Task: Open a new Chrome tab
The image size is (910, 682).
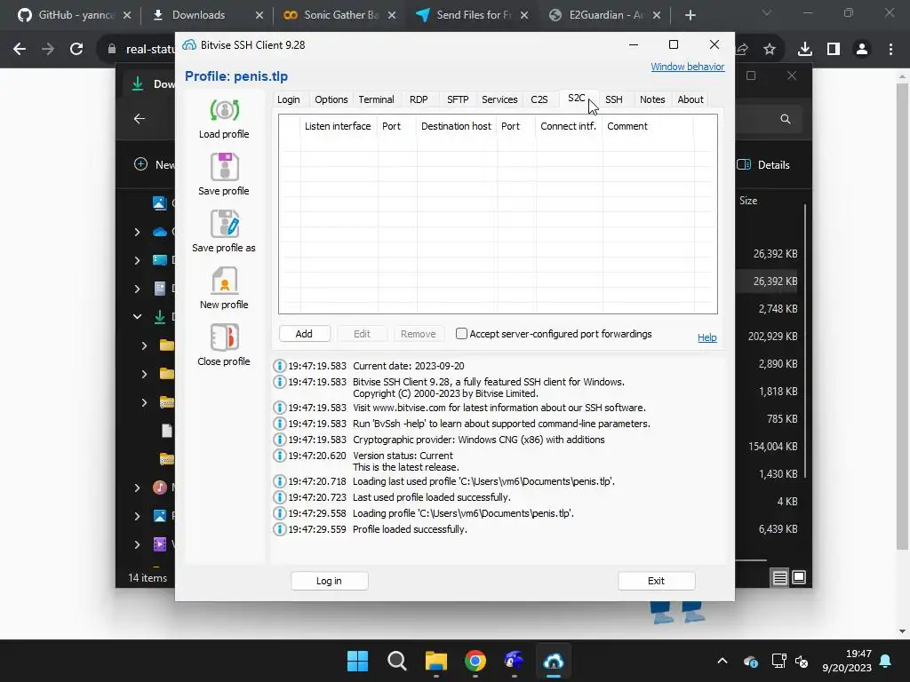Action: tap(690, 15)
